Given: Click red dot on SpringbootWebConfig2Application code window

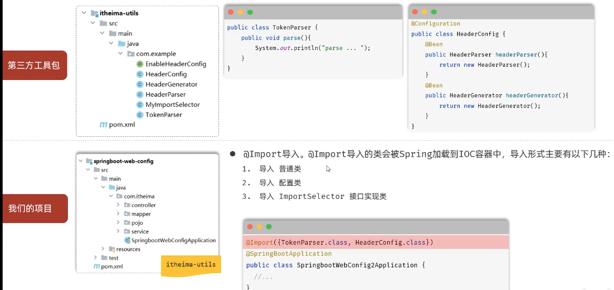Looking at the screenshot, I should [x=250, y=227].
